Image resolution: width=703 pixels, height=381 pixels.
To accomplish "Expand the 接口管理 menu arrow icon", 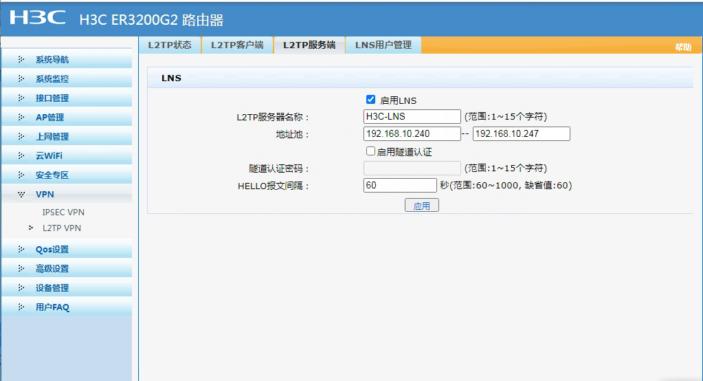I will (21, 98).
